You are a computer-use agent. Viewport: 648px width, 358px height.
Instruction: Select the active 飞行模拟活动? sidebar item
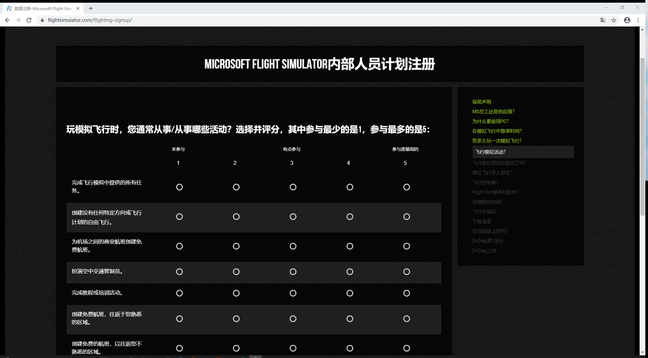coord(523,152)
